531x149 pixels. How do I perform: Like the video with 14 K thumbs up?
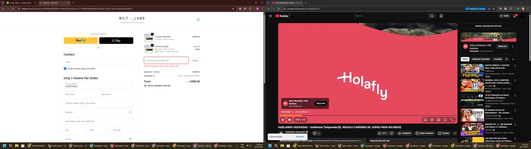(382, 133)
